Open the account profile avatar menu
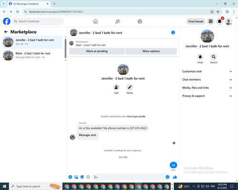The width and height of the screenshot is (238, 190). (x=228, y=21)
